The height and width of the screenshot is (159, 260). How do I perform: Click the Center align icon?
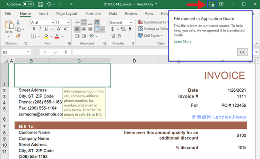84,29
